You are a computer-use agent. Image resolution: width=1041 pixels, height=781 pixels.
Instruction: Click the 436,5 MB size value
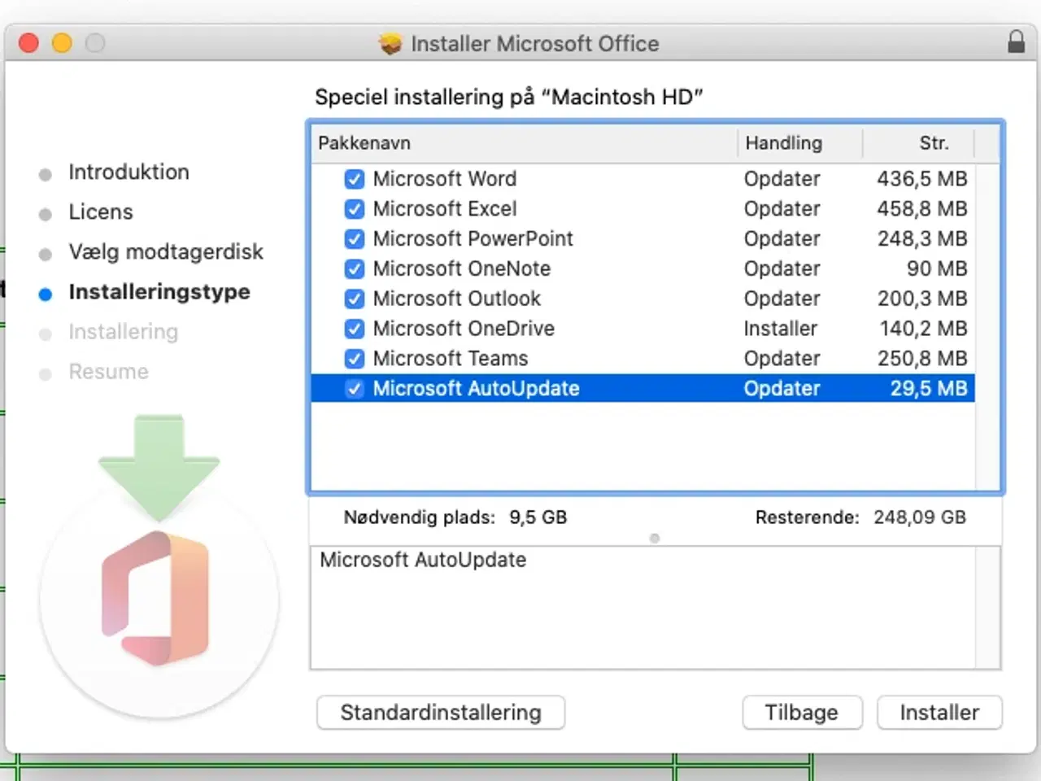coord(922,179)
